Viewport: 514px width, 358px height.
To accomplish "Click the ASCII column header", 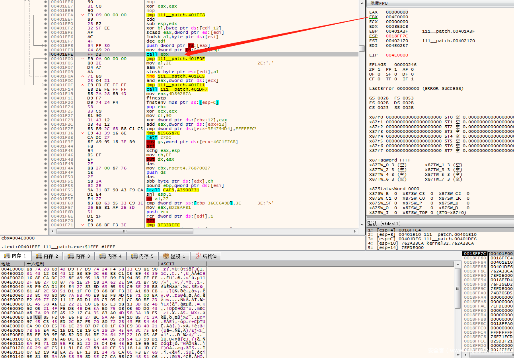I will coord(167,264).
